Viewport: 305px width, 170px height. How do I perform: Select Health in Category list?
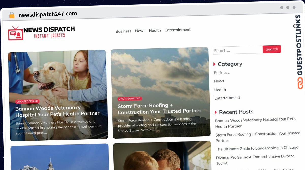220,90
